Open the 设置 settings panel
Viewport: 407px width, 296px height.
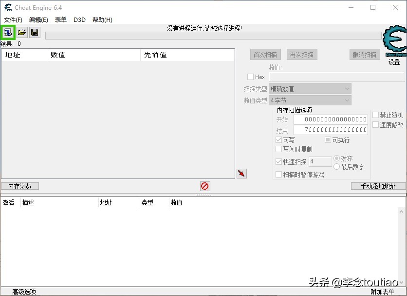coord(394,62)
